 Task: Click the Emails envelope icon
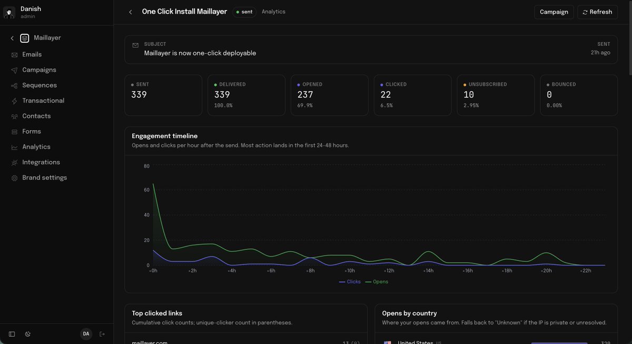click(14, 55)
